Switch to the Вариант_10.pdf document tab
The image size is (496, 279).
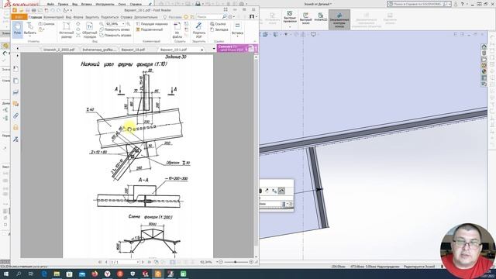[133, 50]
